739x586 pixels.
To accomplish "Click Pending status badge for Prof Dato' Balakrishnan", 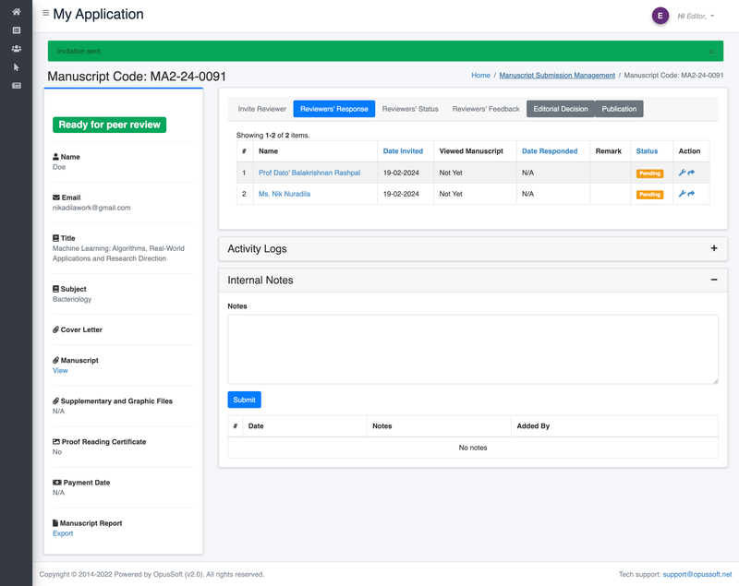I will click(x=649, y=173).
